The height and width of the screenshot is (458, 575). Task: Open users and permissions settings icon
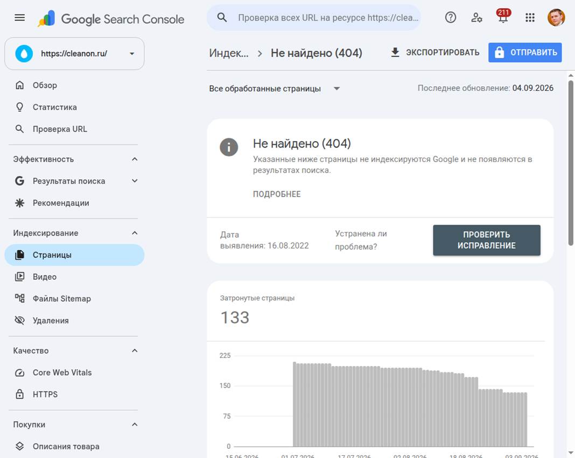pos(476,17)
